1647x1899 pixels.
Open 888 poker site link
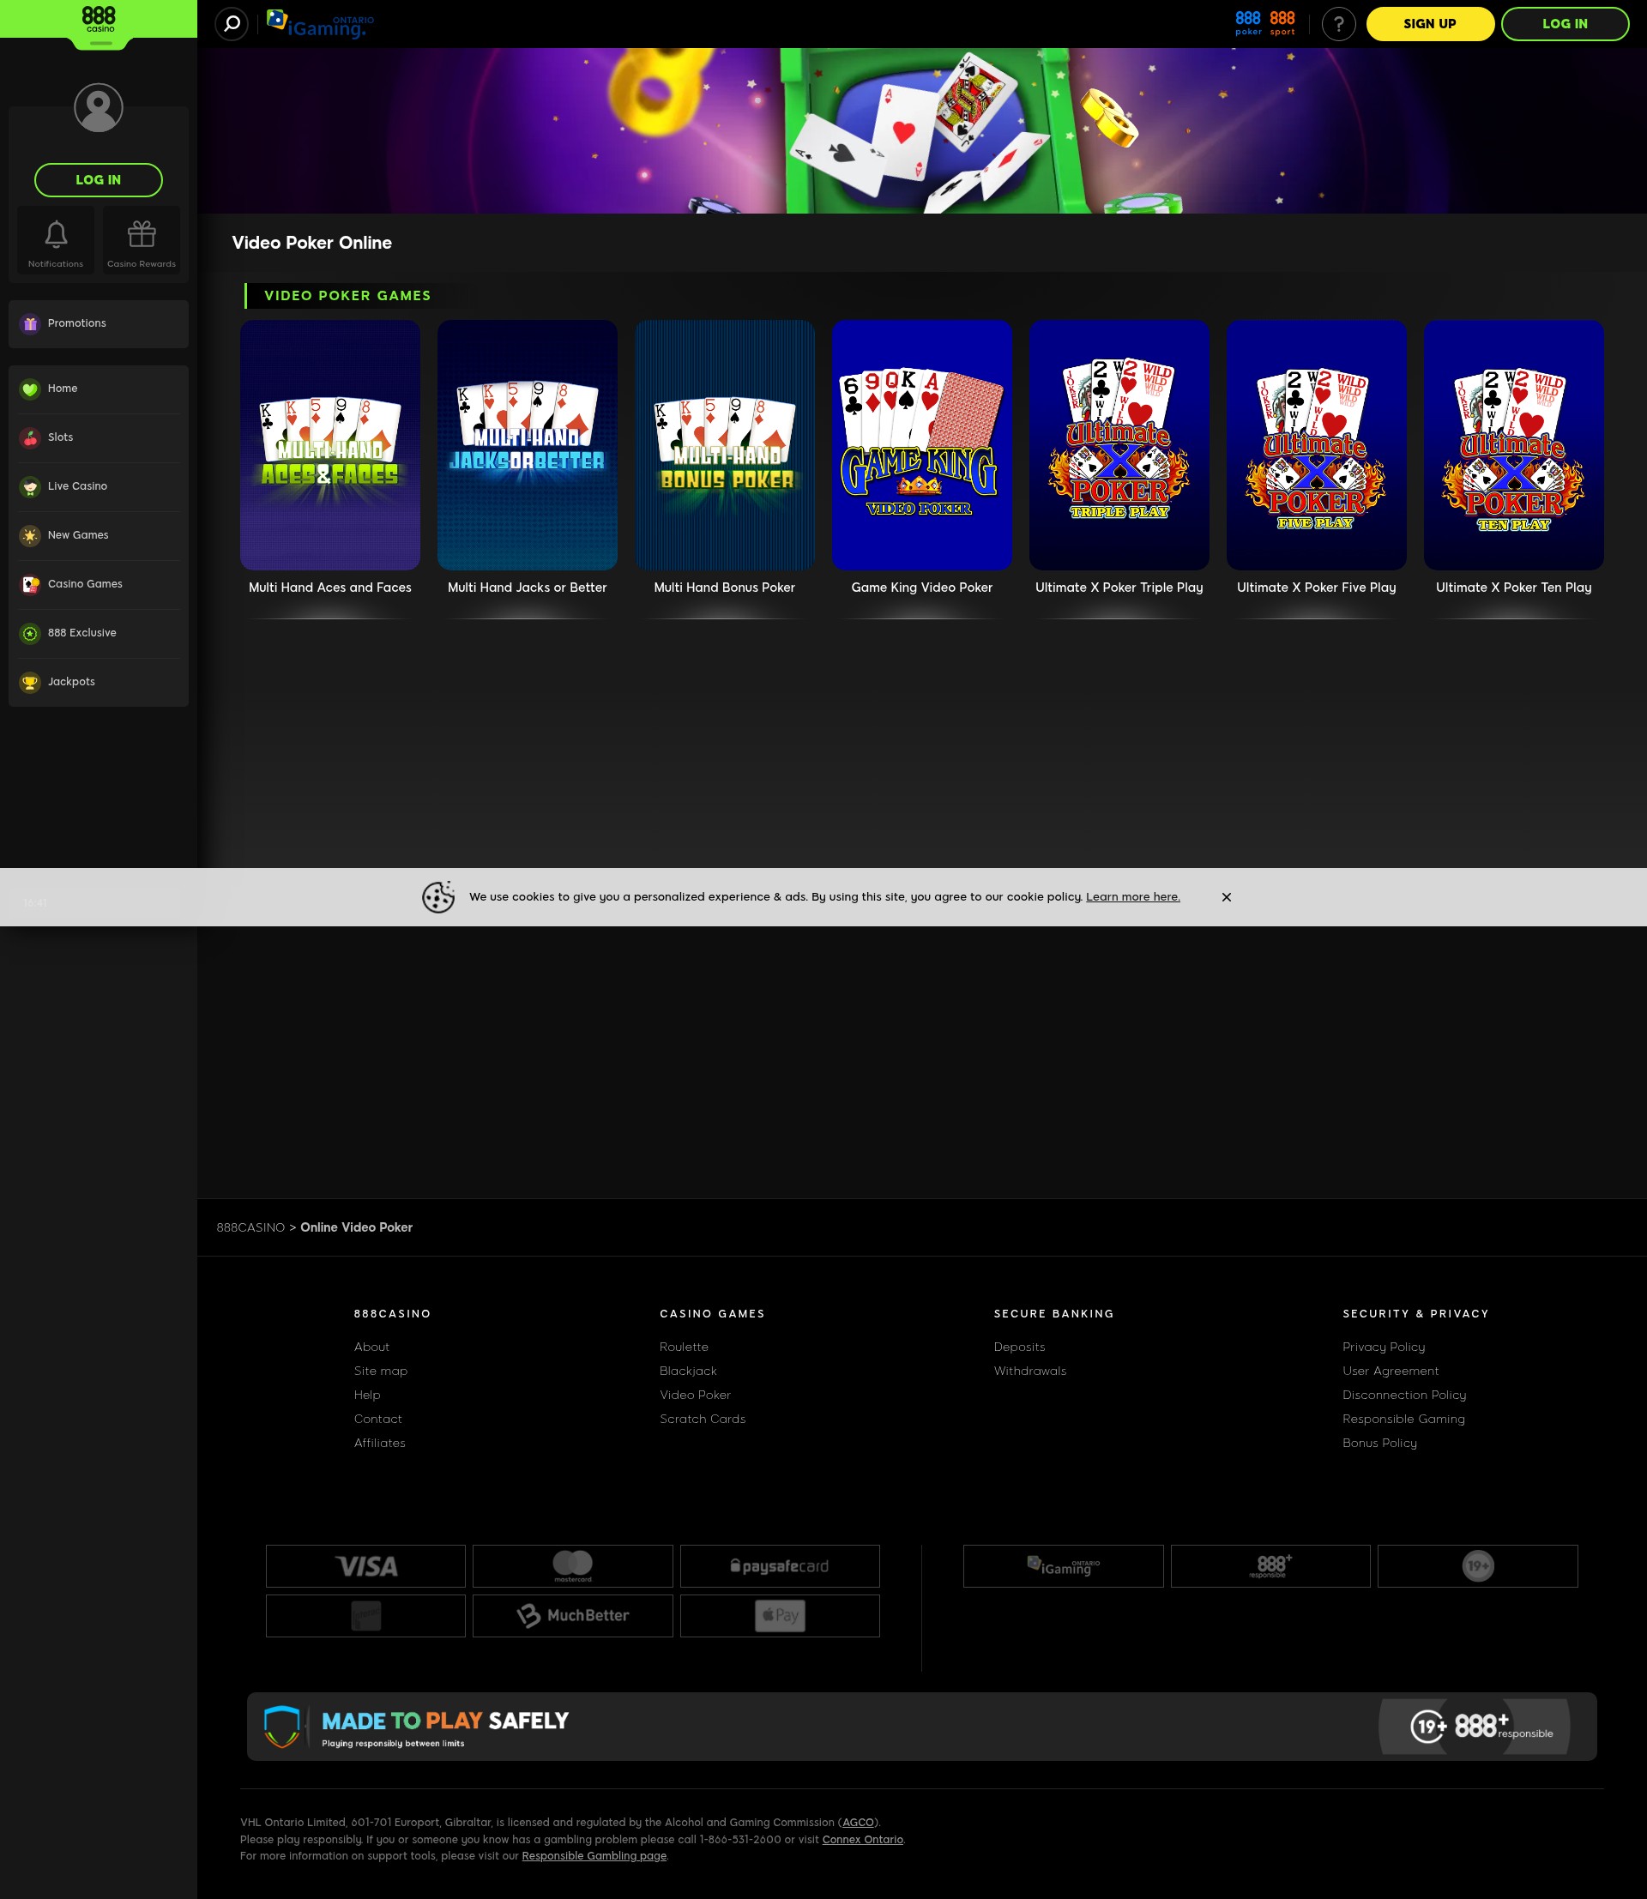coord(1247,23)
